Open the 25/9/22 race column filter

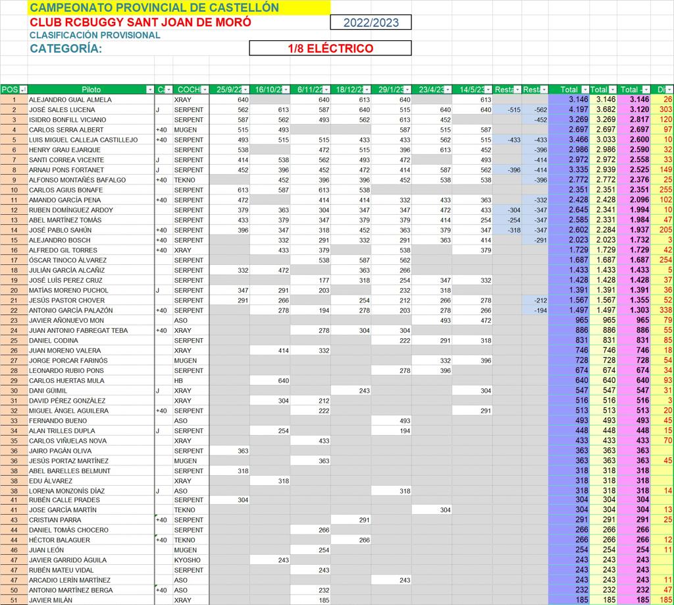(245, 90)
